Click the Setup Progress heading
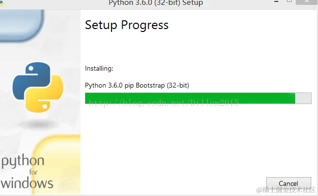Image resolution: width=318 pixels, height=196 pixels. pyautogui.click(x=127, y=25)
